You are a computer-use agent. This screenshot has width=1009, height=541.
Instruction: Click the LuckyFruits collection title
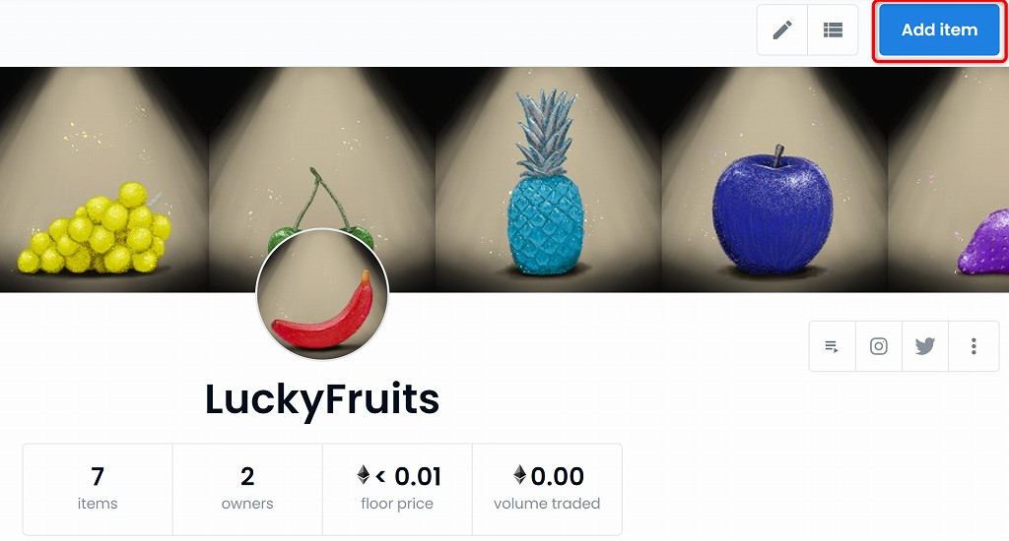[322, 399]
